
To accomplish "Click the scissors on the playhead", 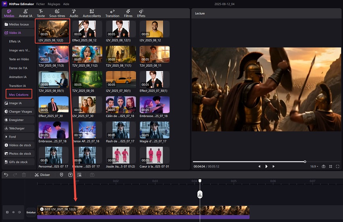I will click(200, 195).
